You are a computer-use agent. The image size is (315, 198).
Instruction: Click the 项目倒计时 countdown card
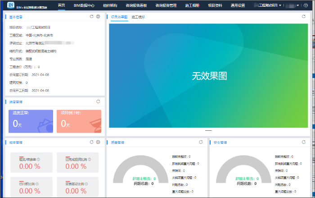pos(79,121)
